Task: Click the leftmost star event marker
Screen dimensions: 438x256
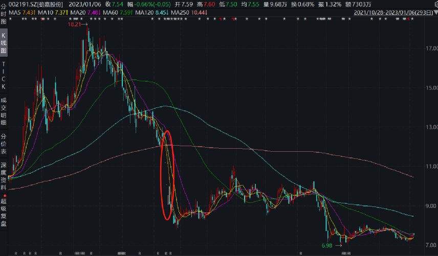Action: pos(11,19)
